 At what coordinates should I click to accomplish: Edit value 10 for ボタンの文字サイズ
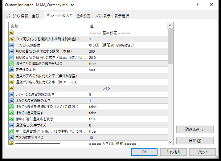[x=128, y=138]
